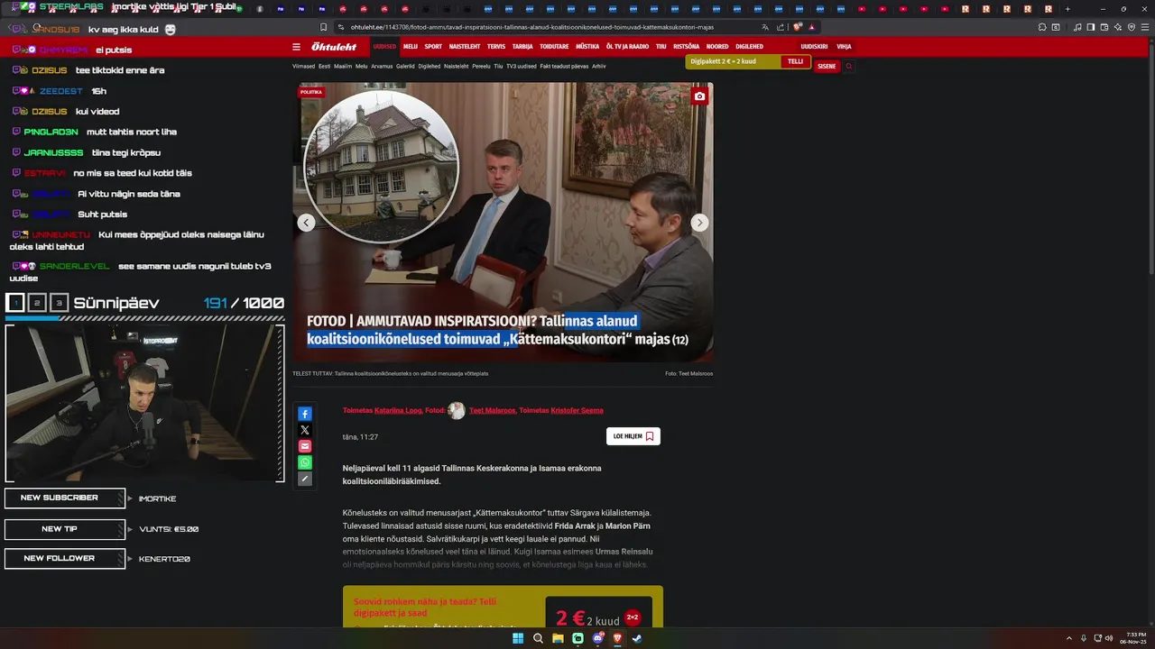Click the Viimased subnav link
The width and height of the screenshot is (1155, 649).
303,66
